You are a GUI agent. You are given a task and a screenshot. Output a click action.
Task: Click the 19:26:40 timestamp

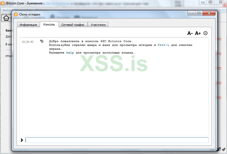(x=28, y=42)
